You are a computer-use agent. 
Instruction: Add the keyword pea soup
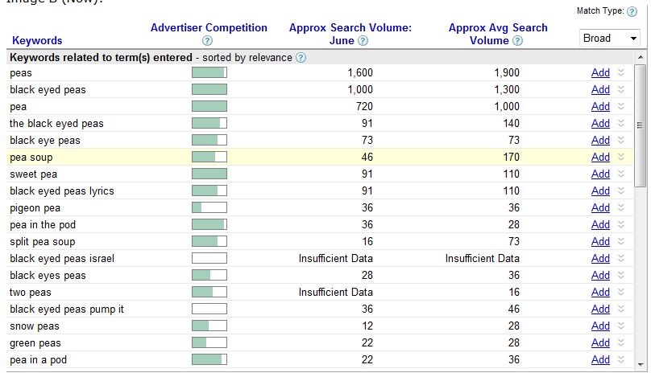[x=600, y=157]
